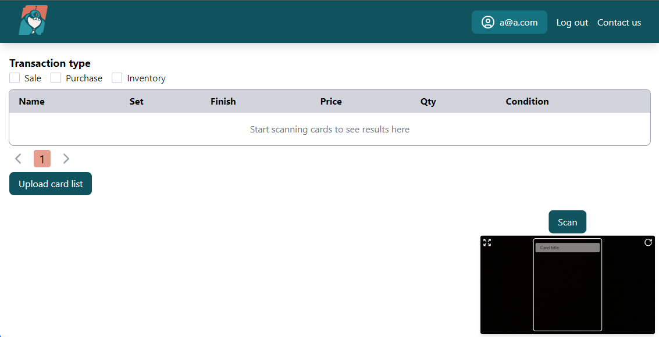Enable the Sale transaction type checkbox
This screenshot has height=337, width=659.
point(15,78)
